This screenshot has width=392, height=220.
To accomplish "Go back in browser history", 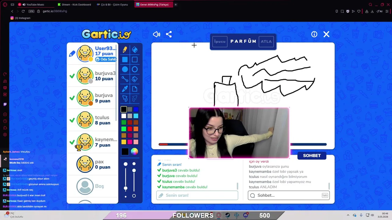I will pyautogui.click(x=12, y=11).
